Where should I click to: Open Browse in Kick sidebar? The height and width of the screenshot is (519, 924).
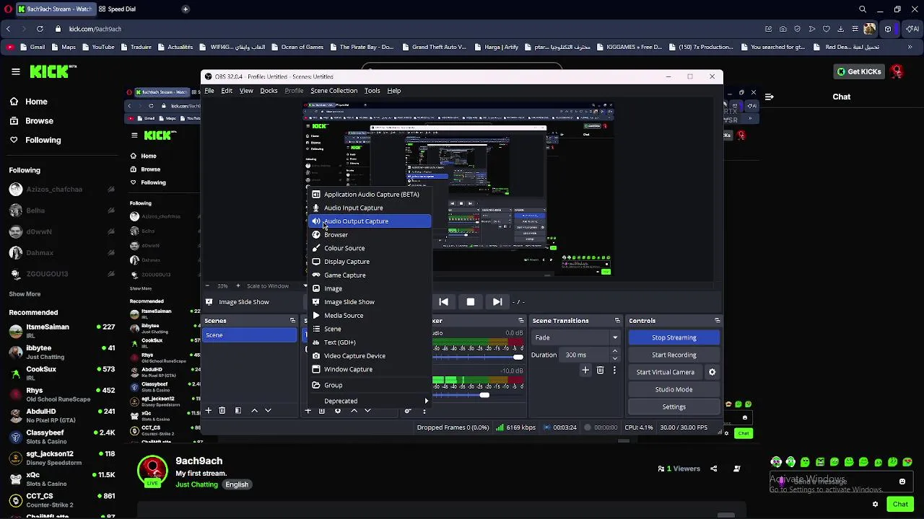click(39, 121)
